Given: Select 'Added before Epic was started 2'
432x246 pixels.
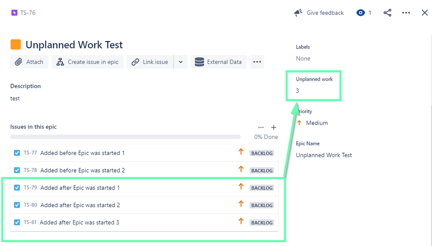Looking at the screenshot, I should click(x=82, y=170).
